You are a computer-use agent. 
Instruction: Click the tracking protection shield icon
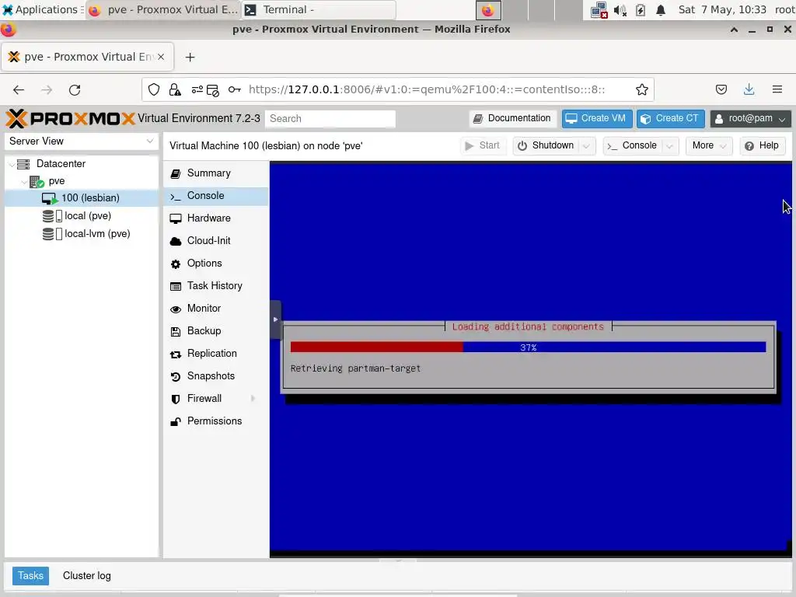coord(154,90)
